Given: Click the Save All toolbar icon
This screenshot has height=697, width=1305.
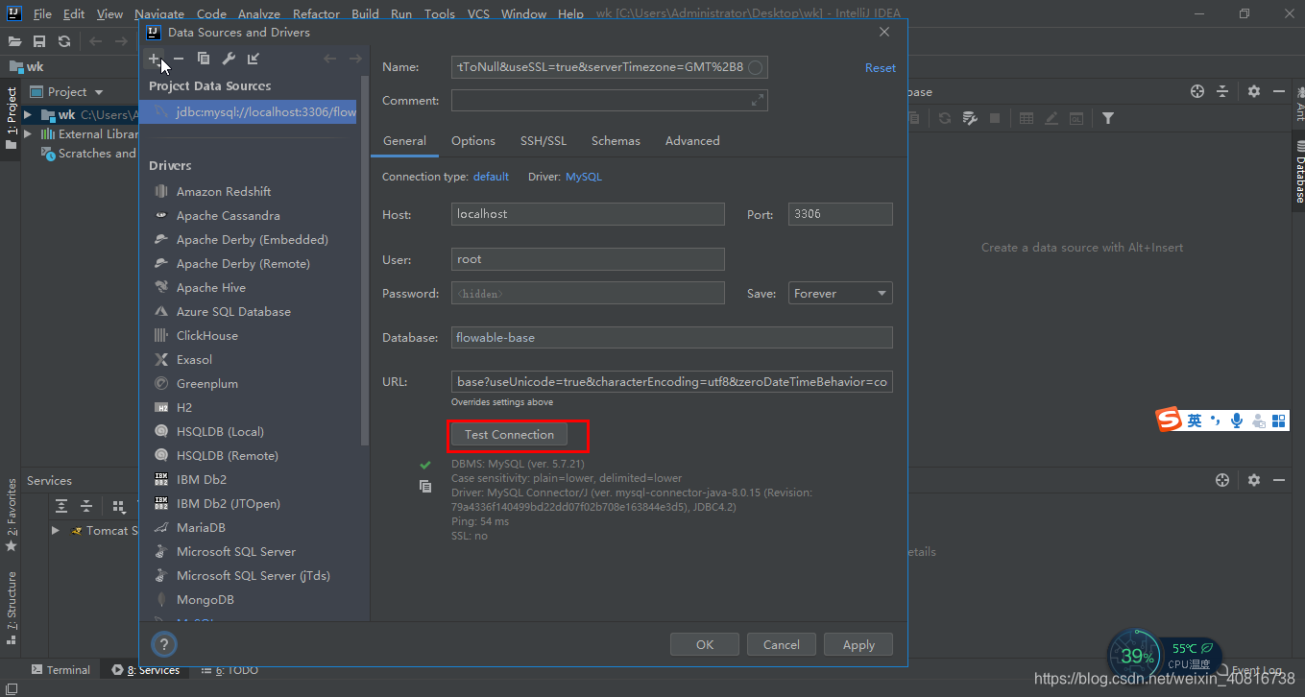Looking at the screenshot, I should (x=39, y=41).
